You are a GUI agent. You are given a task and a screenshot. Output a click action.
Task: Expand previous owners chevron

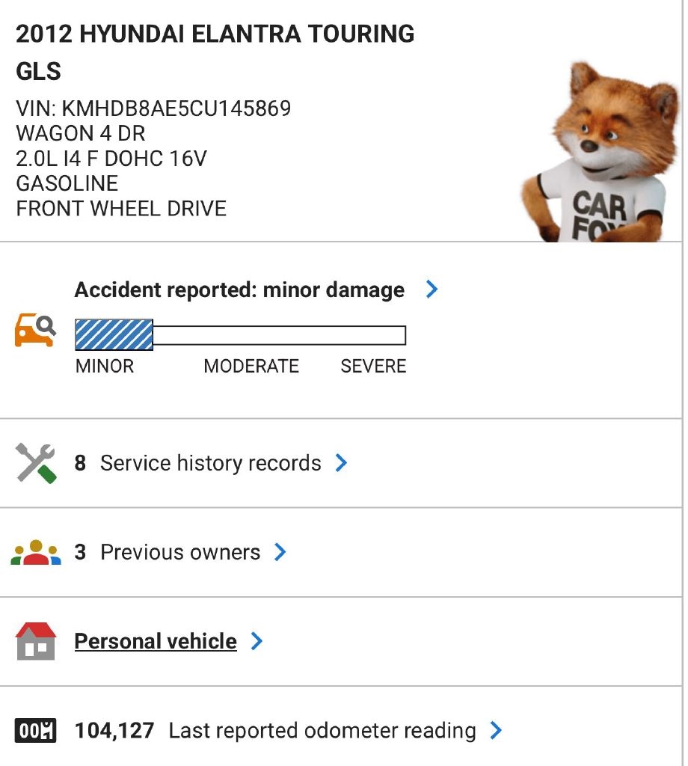click(x=280, y=552)
